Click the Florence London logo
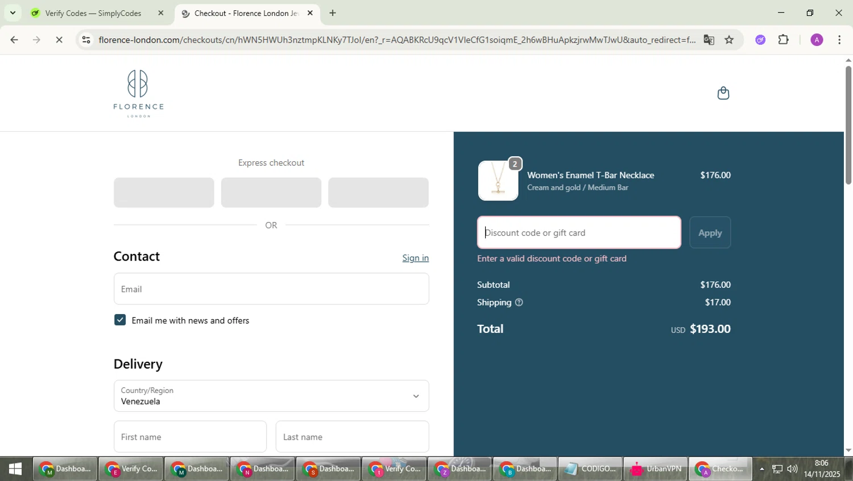 coord(138,94)
